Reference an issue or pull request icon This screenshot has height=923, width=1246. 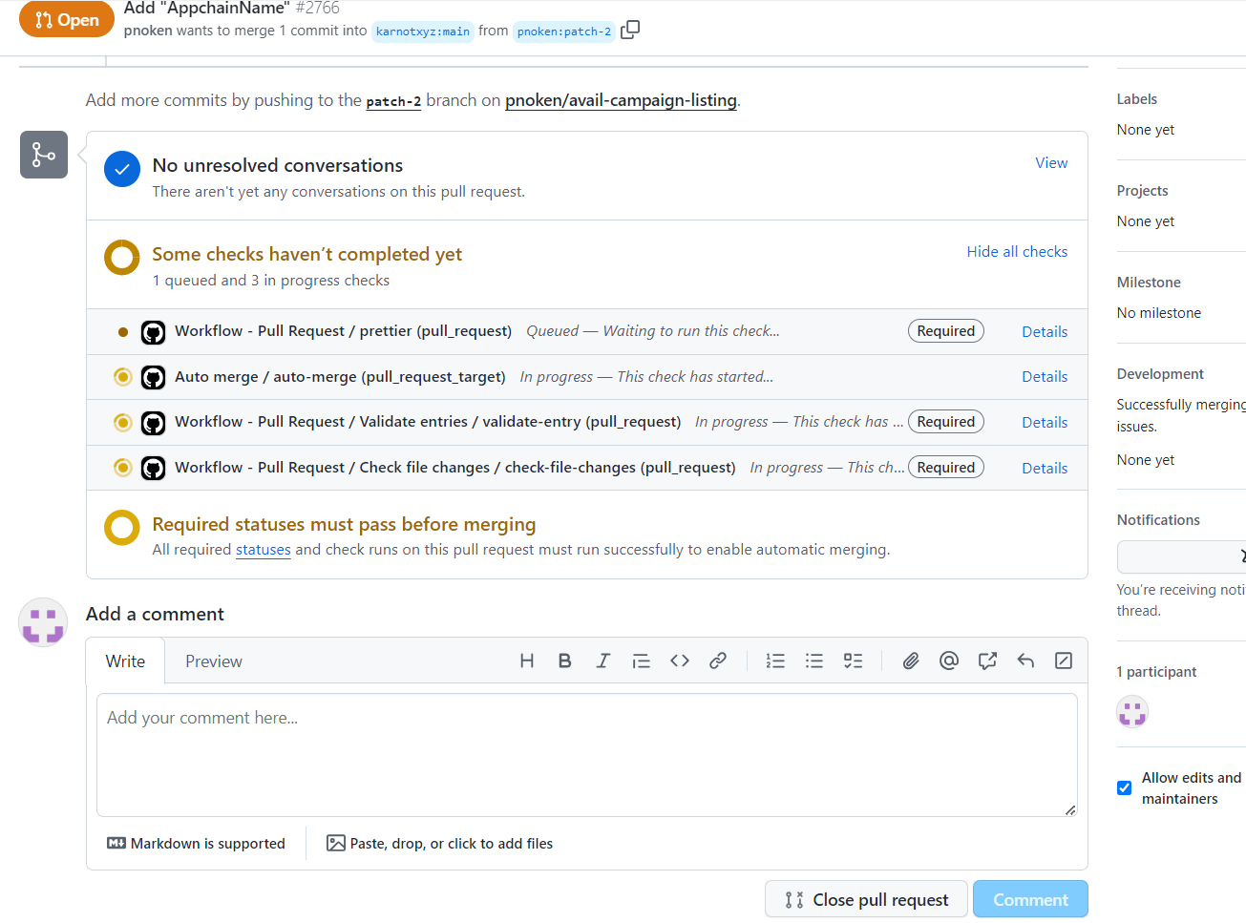click(x=987, y=661)
